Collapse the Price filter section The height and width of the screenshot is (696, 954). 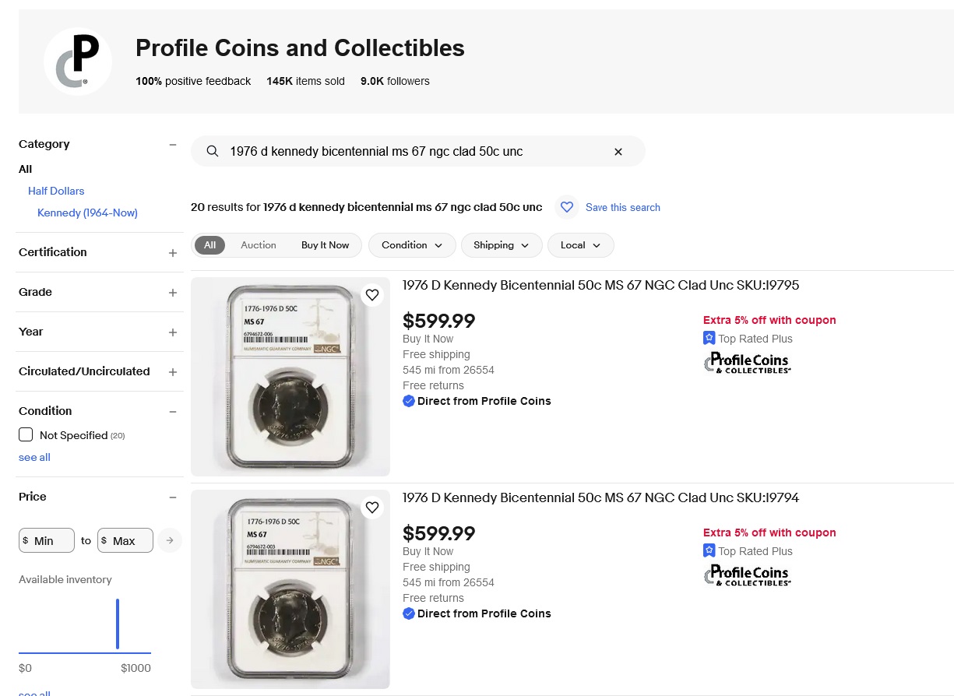(x=173, y=497)
